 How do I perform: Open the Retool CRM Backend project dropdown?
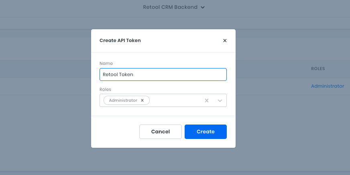click(174, 7)
